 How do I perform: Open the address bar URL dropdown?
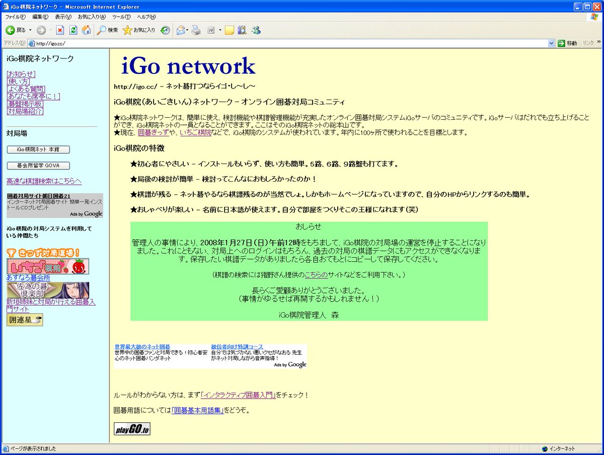tap(551, 43)
